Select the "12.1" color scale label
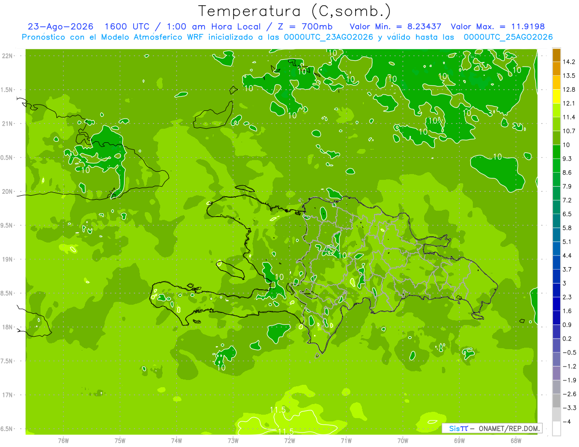This screenshot has width=579, height=447. pos(569,104)
